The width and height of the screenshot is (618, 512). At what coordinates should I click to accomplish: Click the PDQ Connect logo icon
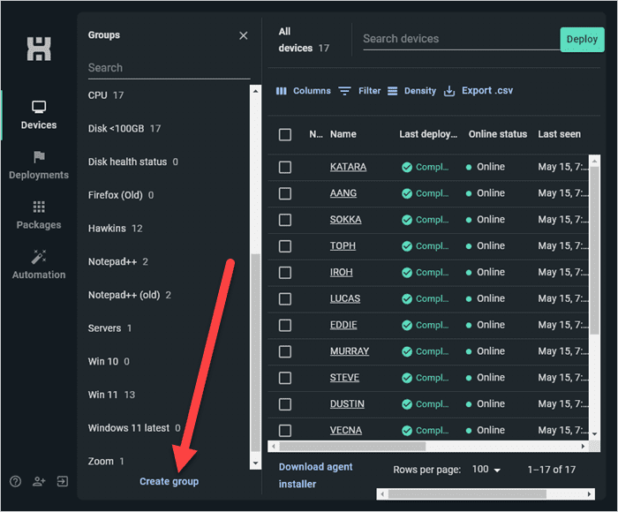click(x=39, y=49)
